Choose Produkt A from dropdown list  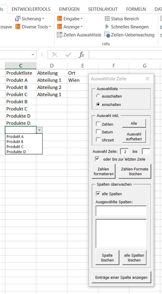pyautogui.click(x=24, y=137)
